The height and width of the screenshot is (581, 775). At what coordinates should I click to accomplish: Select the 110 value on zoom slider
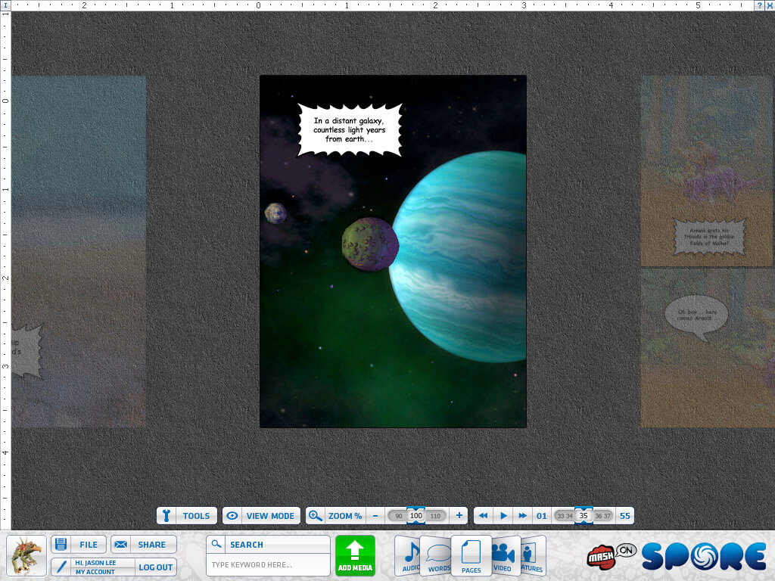tap(435, 516)
